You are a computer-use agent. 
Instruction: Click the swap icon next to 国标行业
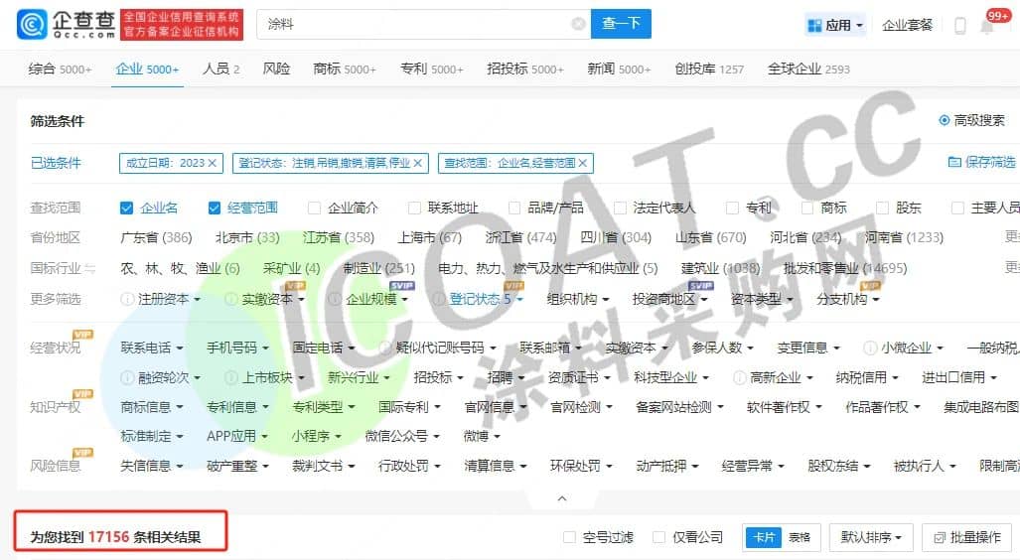tap(90, 268)
